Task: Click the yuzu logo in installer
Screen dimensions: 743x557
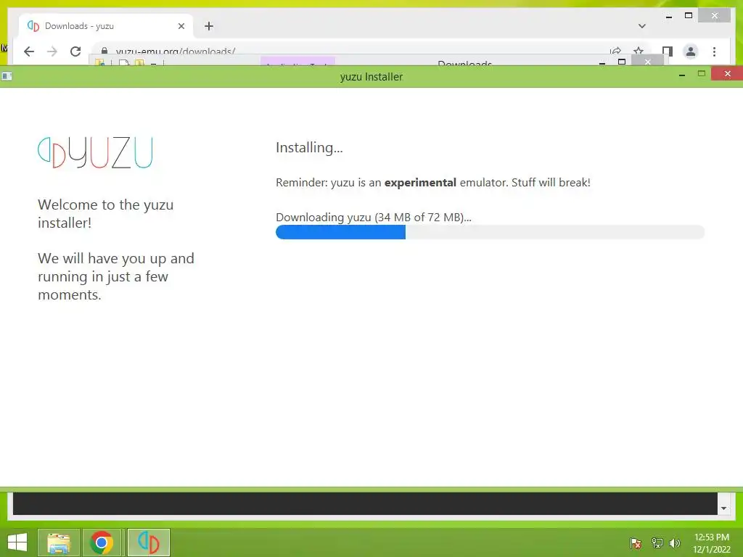Action: [95, 152]
